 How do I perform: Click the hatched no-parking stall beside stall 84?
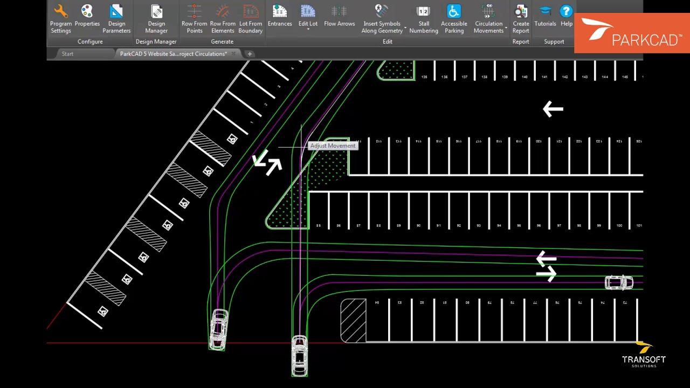coord(354,321)
